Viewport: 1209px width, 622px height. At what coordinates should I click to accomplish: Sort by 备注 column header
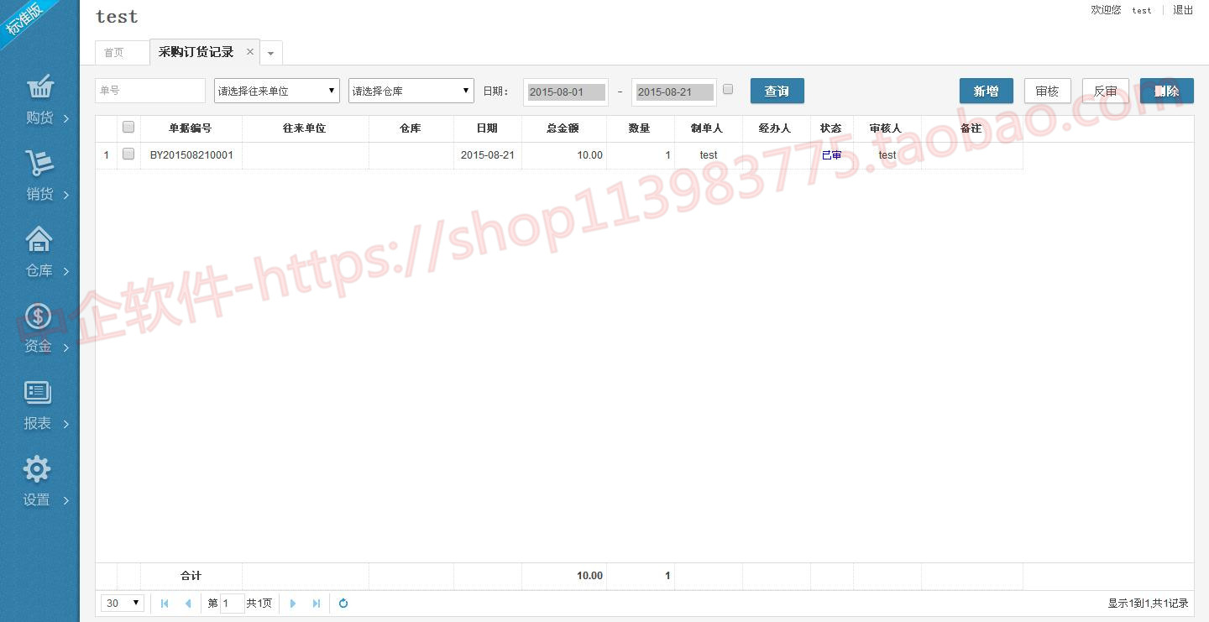[971, 128]
